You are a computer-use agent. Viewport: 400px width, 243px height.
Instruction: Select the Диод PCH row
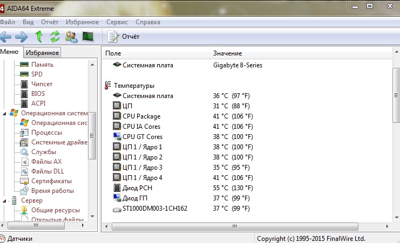click(x=247, y=188)
